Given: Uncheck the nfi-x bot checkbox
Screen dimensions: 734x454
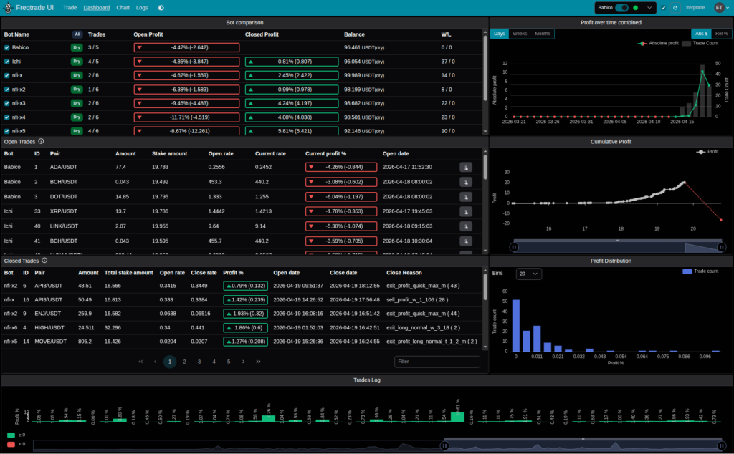Looking at the screenshot, I should point(7,75).
